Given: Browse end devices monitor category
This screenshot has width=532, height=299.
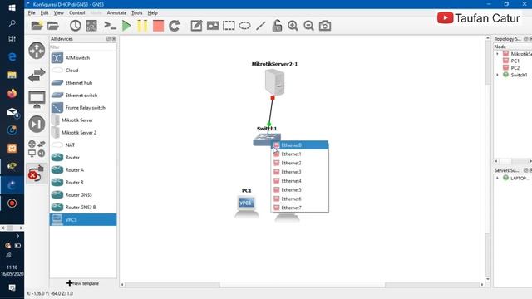Looking at the screenshot, I should 37,100.
